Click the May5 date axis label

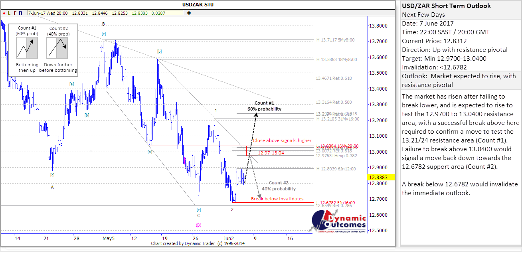pyautogui.click(x=109, y=238)
